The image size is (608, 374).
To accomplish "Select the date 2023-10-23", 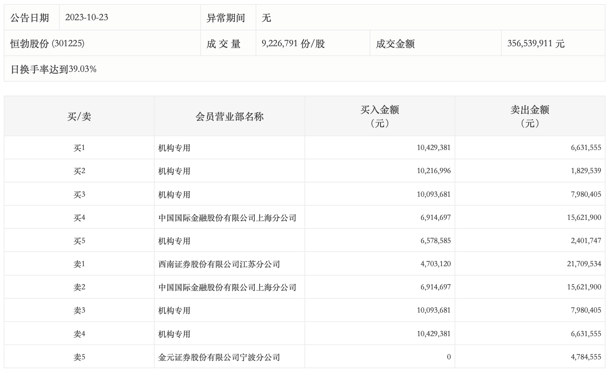I will click(87, 17).
